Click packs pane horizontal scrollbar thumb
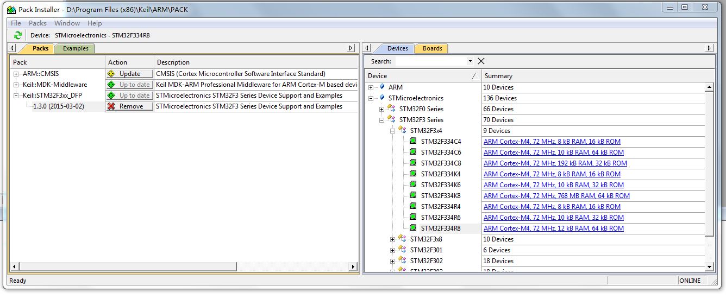 [x=128, y=266]
